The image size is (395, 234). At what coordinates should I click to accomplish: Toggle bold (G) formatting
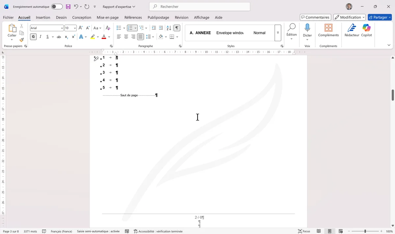[33, 37]
